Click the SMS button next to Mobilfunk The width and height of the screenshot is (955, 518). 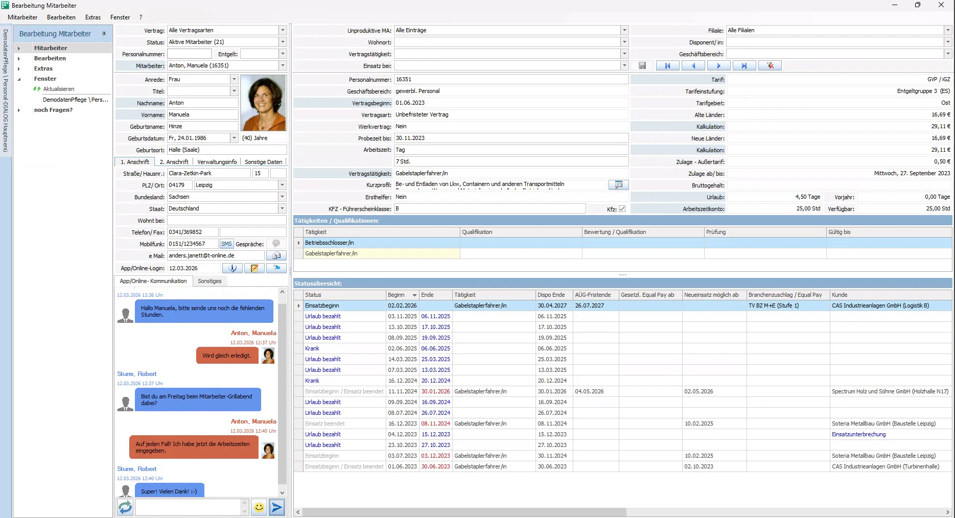(x=226, y=244)
